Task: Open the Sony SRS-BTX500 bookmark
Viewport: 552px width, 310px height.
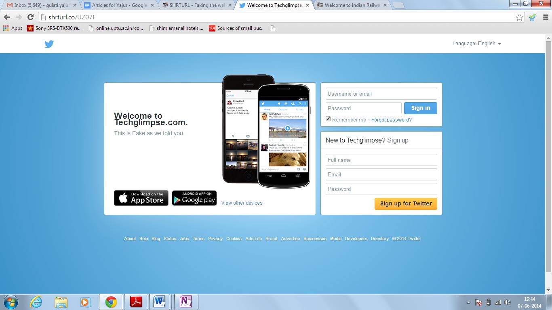Action: (x=55, y=28)
